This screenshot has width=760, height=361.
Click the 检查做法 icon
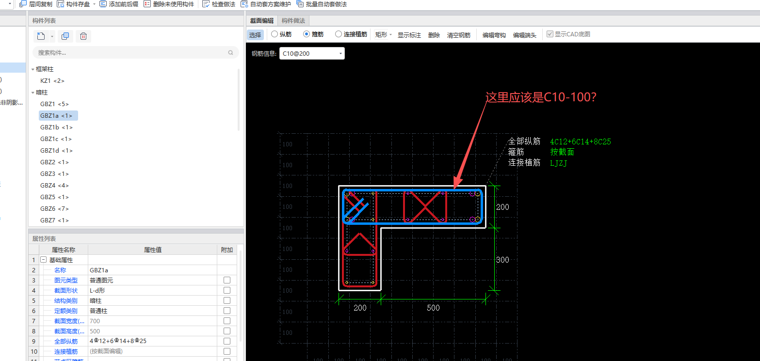pyautogui.click(x=206, y=4)
